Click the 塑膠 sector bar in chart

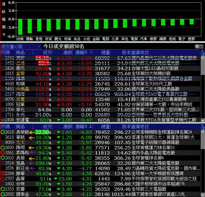tap(192, 22)
